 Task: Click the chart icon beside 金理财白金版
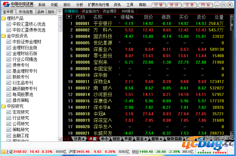9,48
